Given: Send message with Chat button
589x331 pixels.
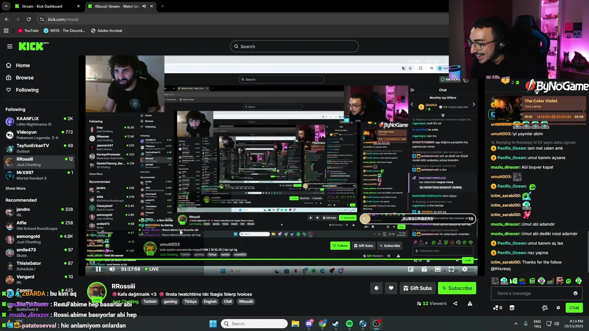Looking at the screenshot, I should (x=574, y=308).
